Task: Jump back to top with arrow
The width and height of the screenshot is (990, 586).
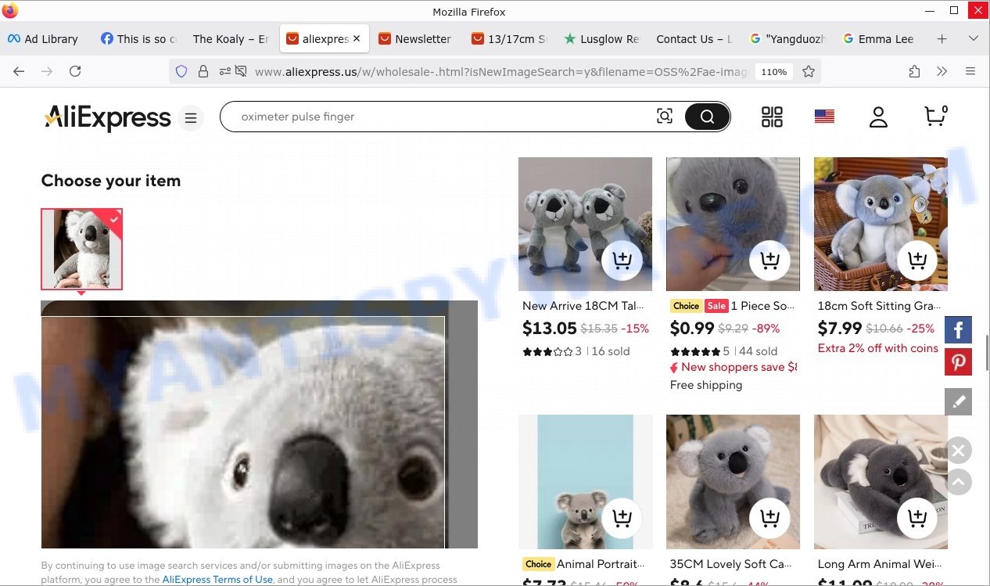Action: (x=959, y=482)
